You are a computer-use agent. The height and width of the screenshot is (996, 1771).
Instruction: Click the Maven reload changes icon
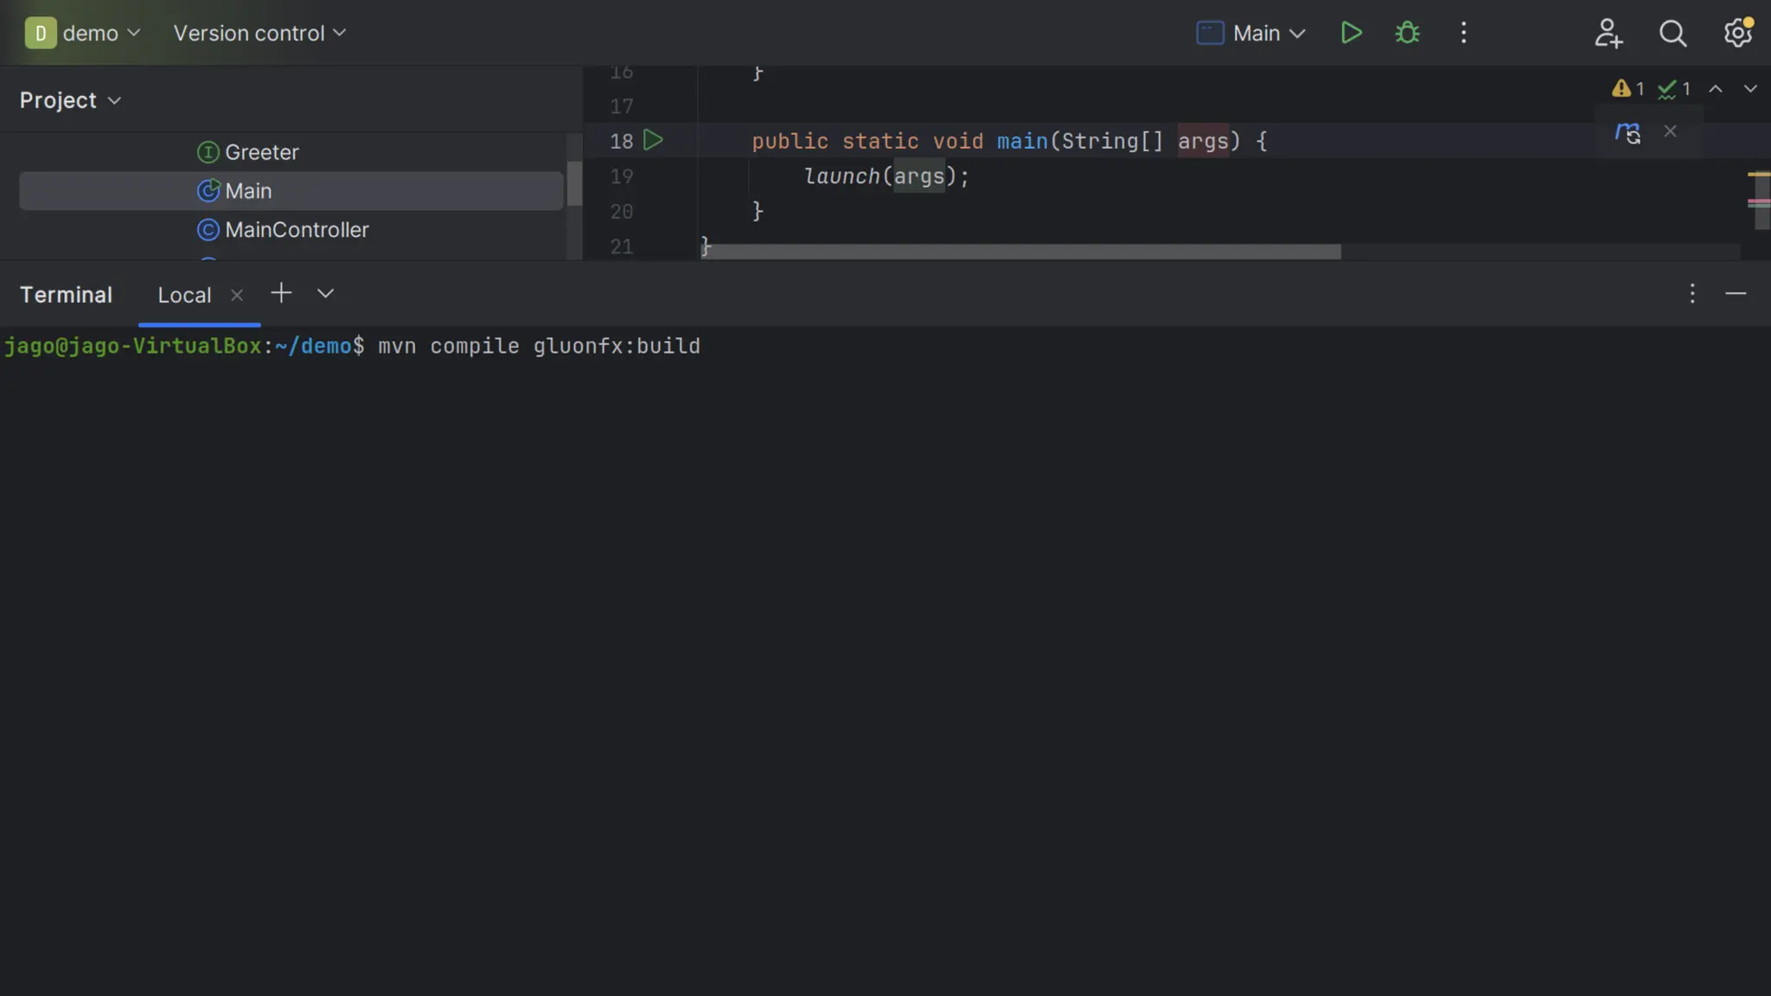tap(1627, 132)
